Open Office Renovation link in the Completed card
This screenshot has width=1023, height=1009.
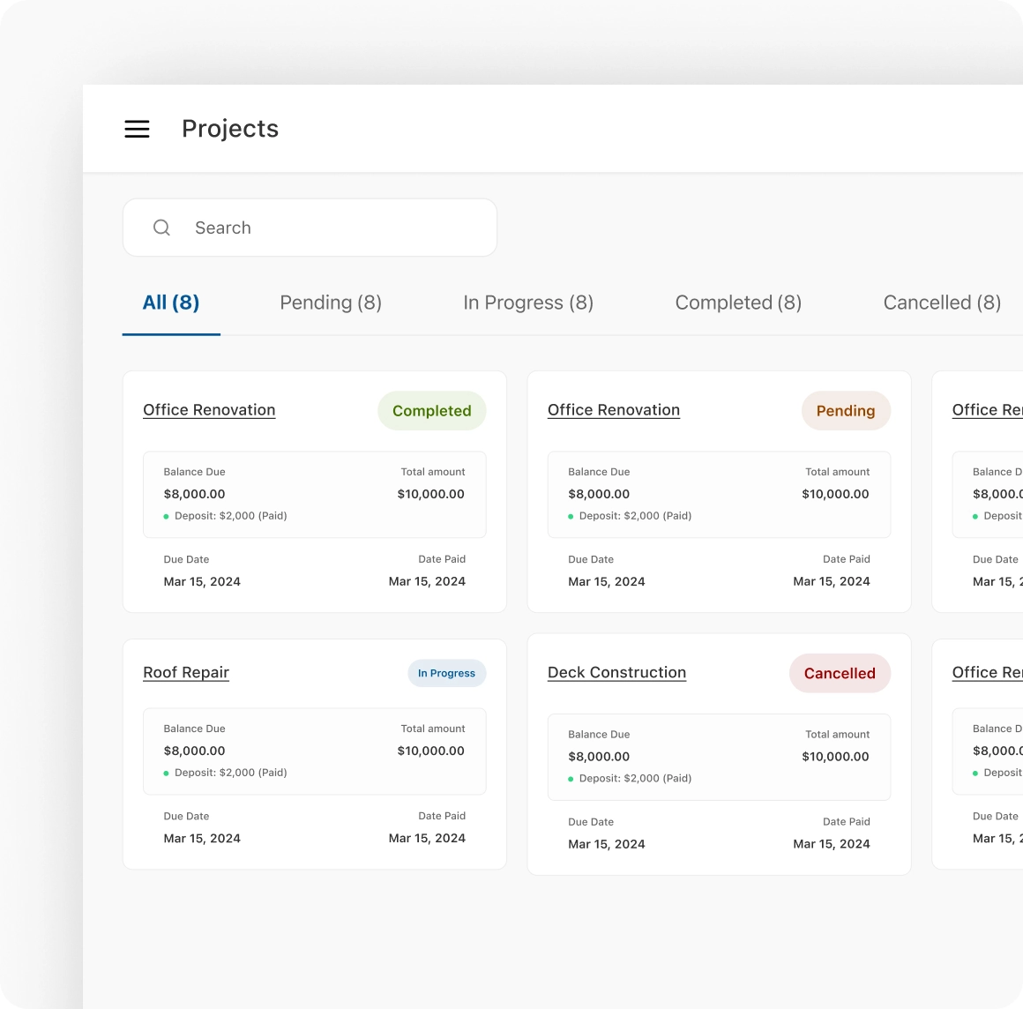(x=209, y=410)
